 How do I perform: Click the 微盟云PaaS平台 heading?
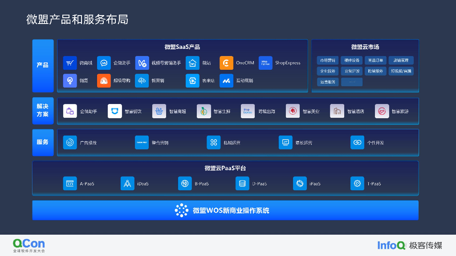click(x=225, y=168)
